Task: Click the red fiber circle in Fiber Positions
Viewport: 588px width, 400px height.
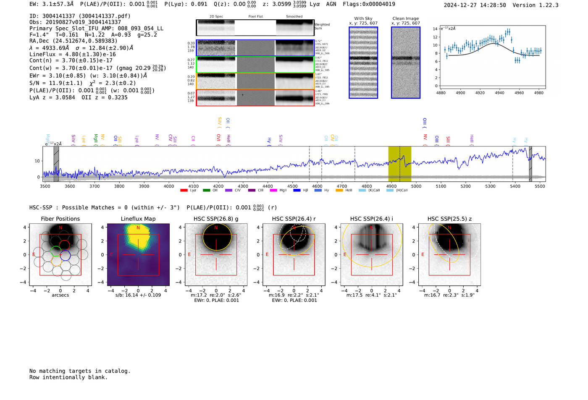Action: tap(64, 245)
